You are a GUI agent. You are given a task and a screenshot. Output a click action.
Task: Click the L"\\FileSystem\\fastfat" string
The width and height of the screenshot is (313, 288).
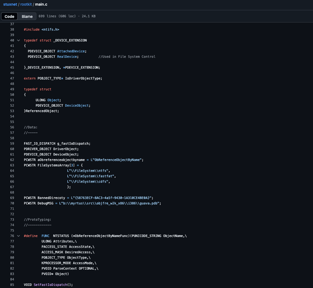point(90,176)
